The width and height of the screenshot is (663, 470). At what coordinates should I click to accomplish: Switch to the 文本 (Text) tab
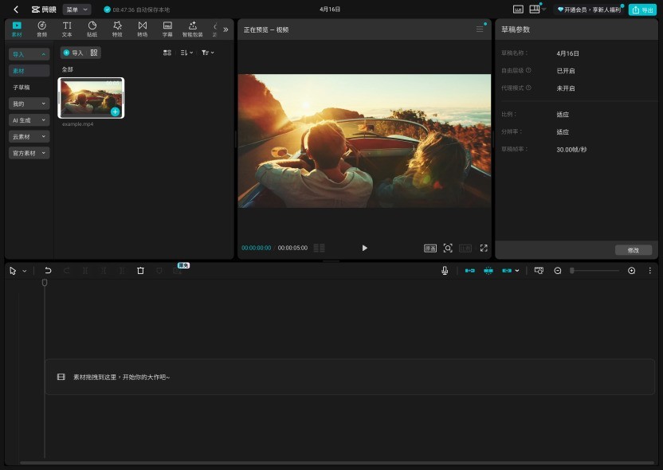(67, 29)
